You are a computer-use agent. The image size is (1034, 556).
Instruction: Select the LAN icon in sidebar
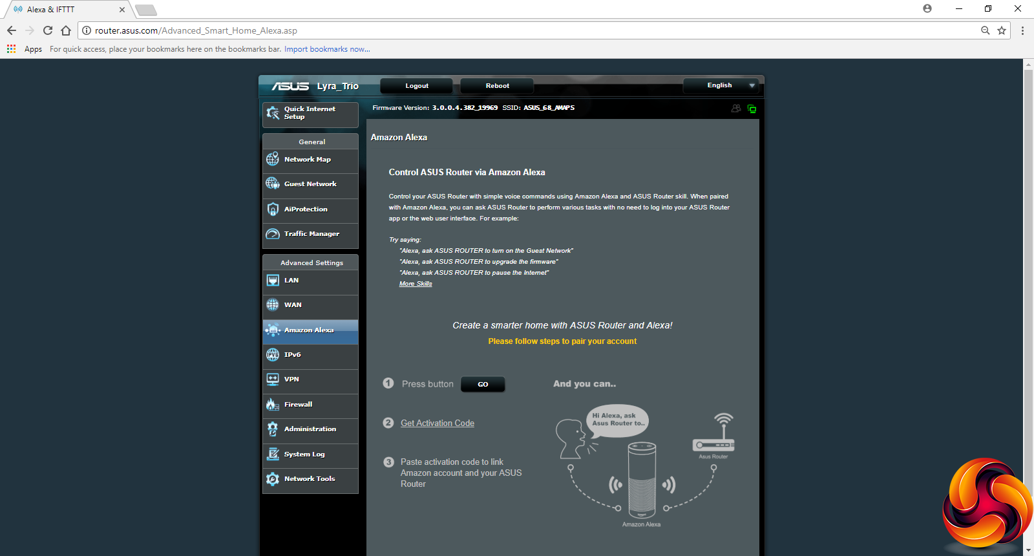tap(273, 280)
